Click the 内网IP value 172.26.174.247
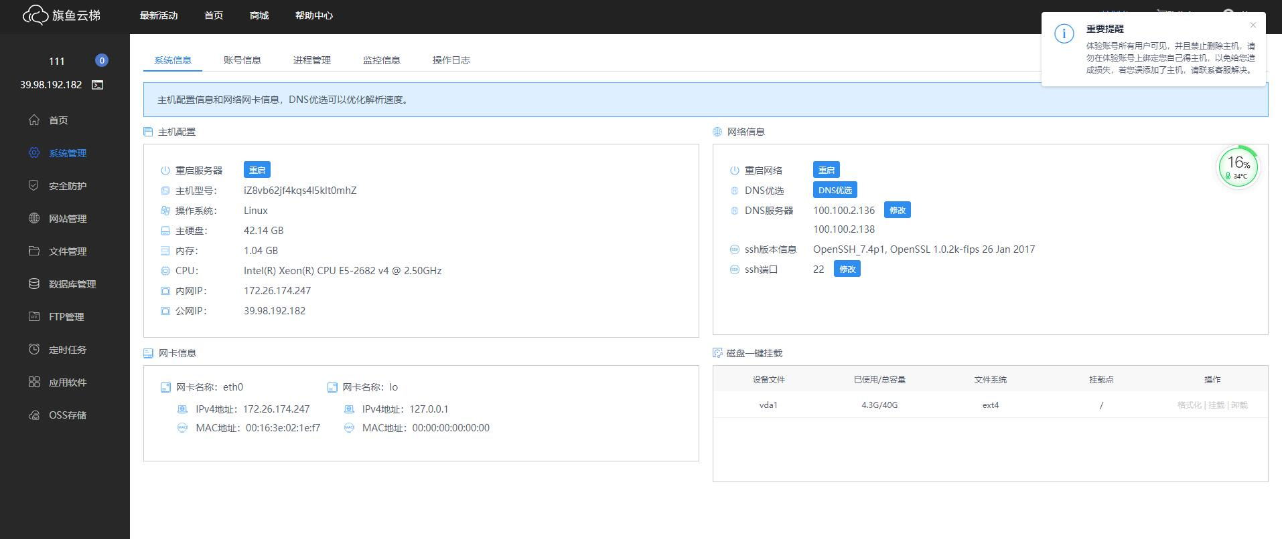 click(277, 291)
